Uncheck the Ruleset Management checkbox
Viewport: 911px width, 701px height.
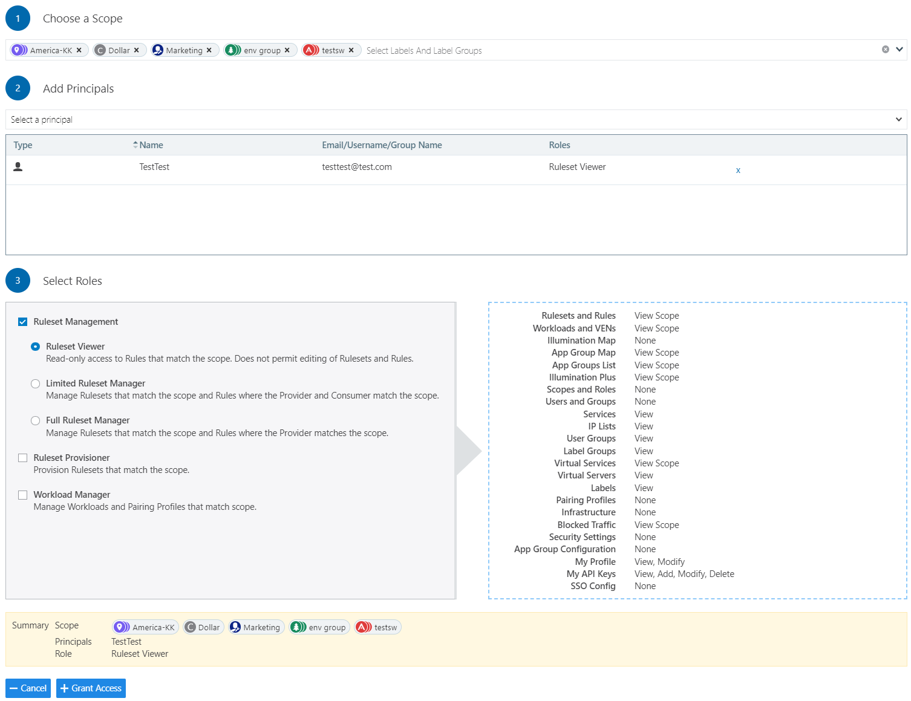(x=23, y=322)
